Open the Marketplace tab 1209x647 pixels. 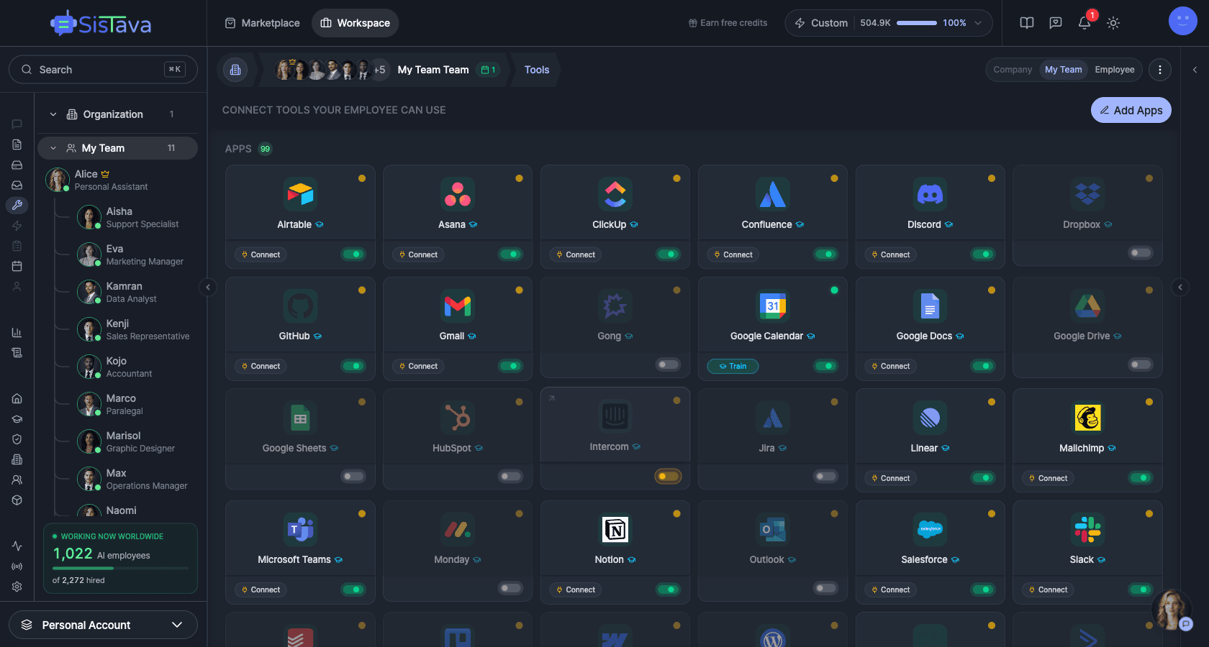click(x=263, y=23)
